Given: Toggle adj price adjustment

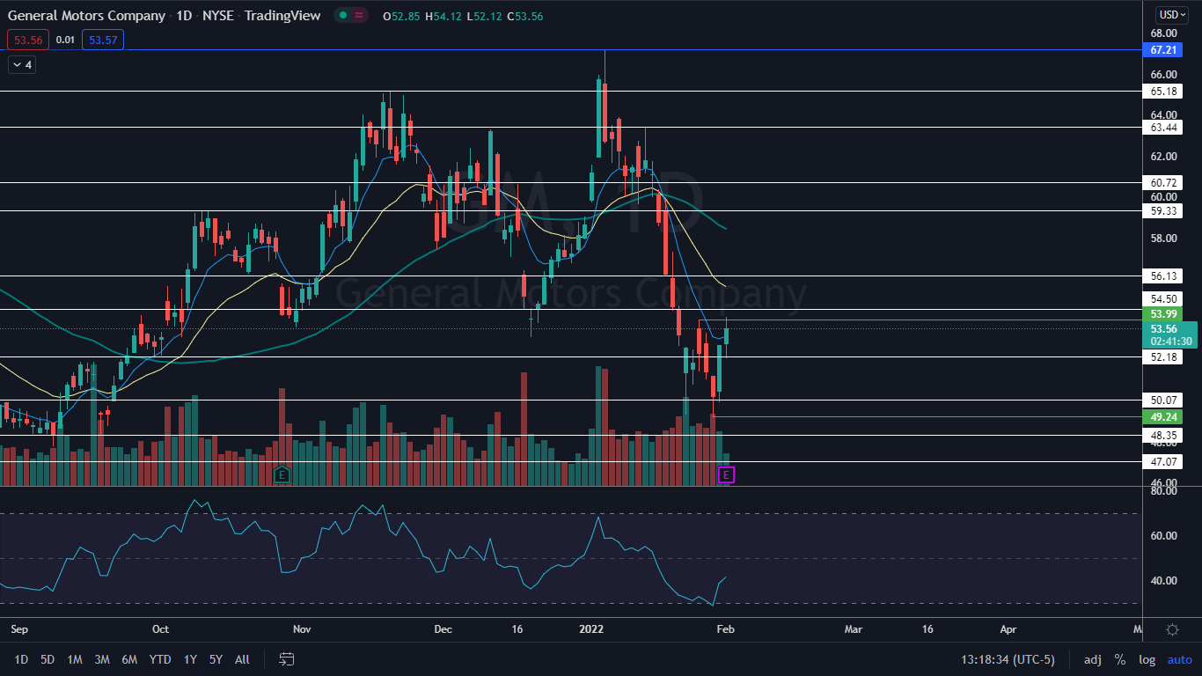Looking at the screenshot, I should click(x=1092, y=659).
